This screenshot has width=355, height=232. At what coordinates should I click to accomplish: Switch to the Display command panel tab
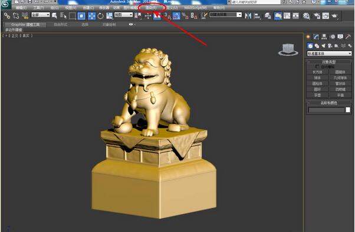[340, 36]
